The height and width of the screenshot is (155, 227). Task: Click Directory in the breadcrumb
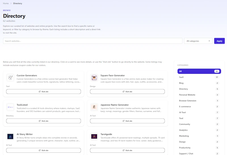pyautogui.click(x=18, y=3)
